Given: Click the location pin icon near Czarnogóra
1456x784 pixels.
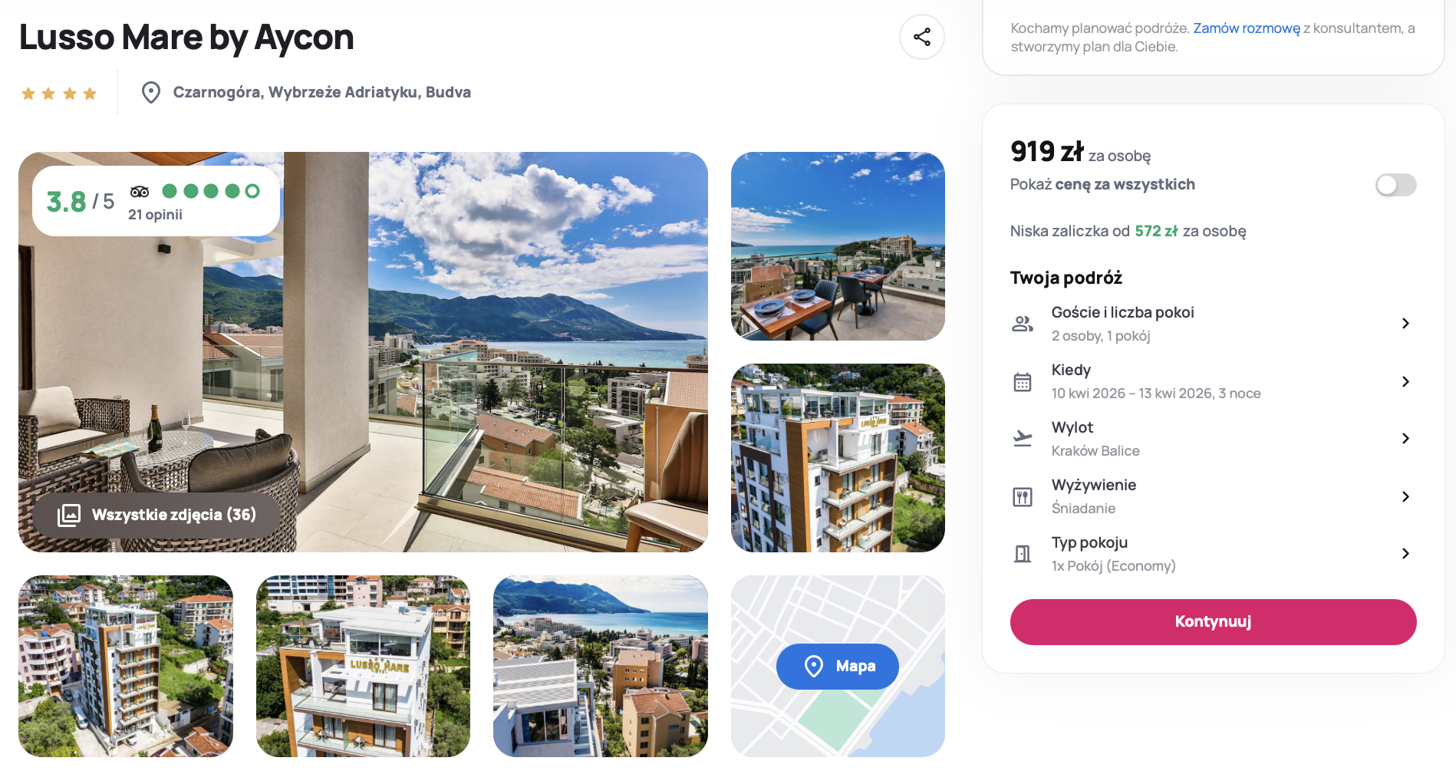Looking at the screenshot, I should (x=151, y=93).
